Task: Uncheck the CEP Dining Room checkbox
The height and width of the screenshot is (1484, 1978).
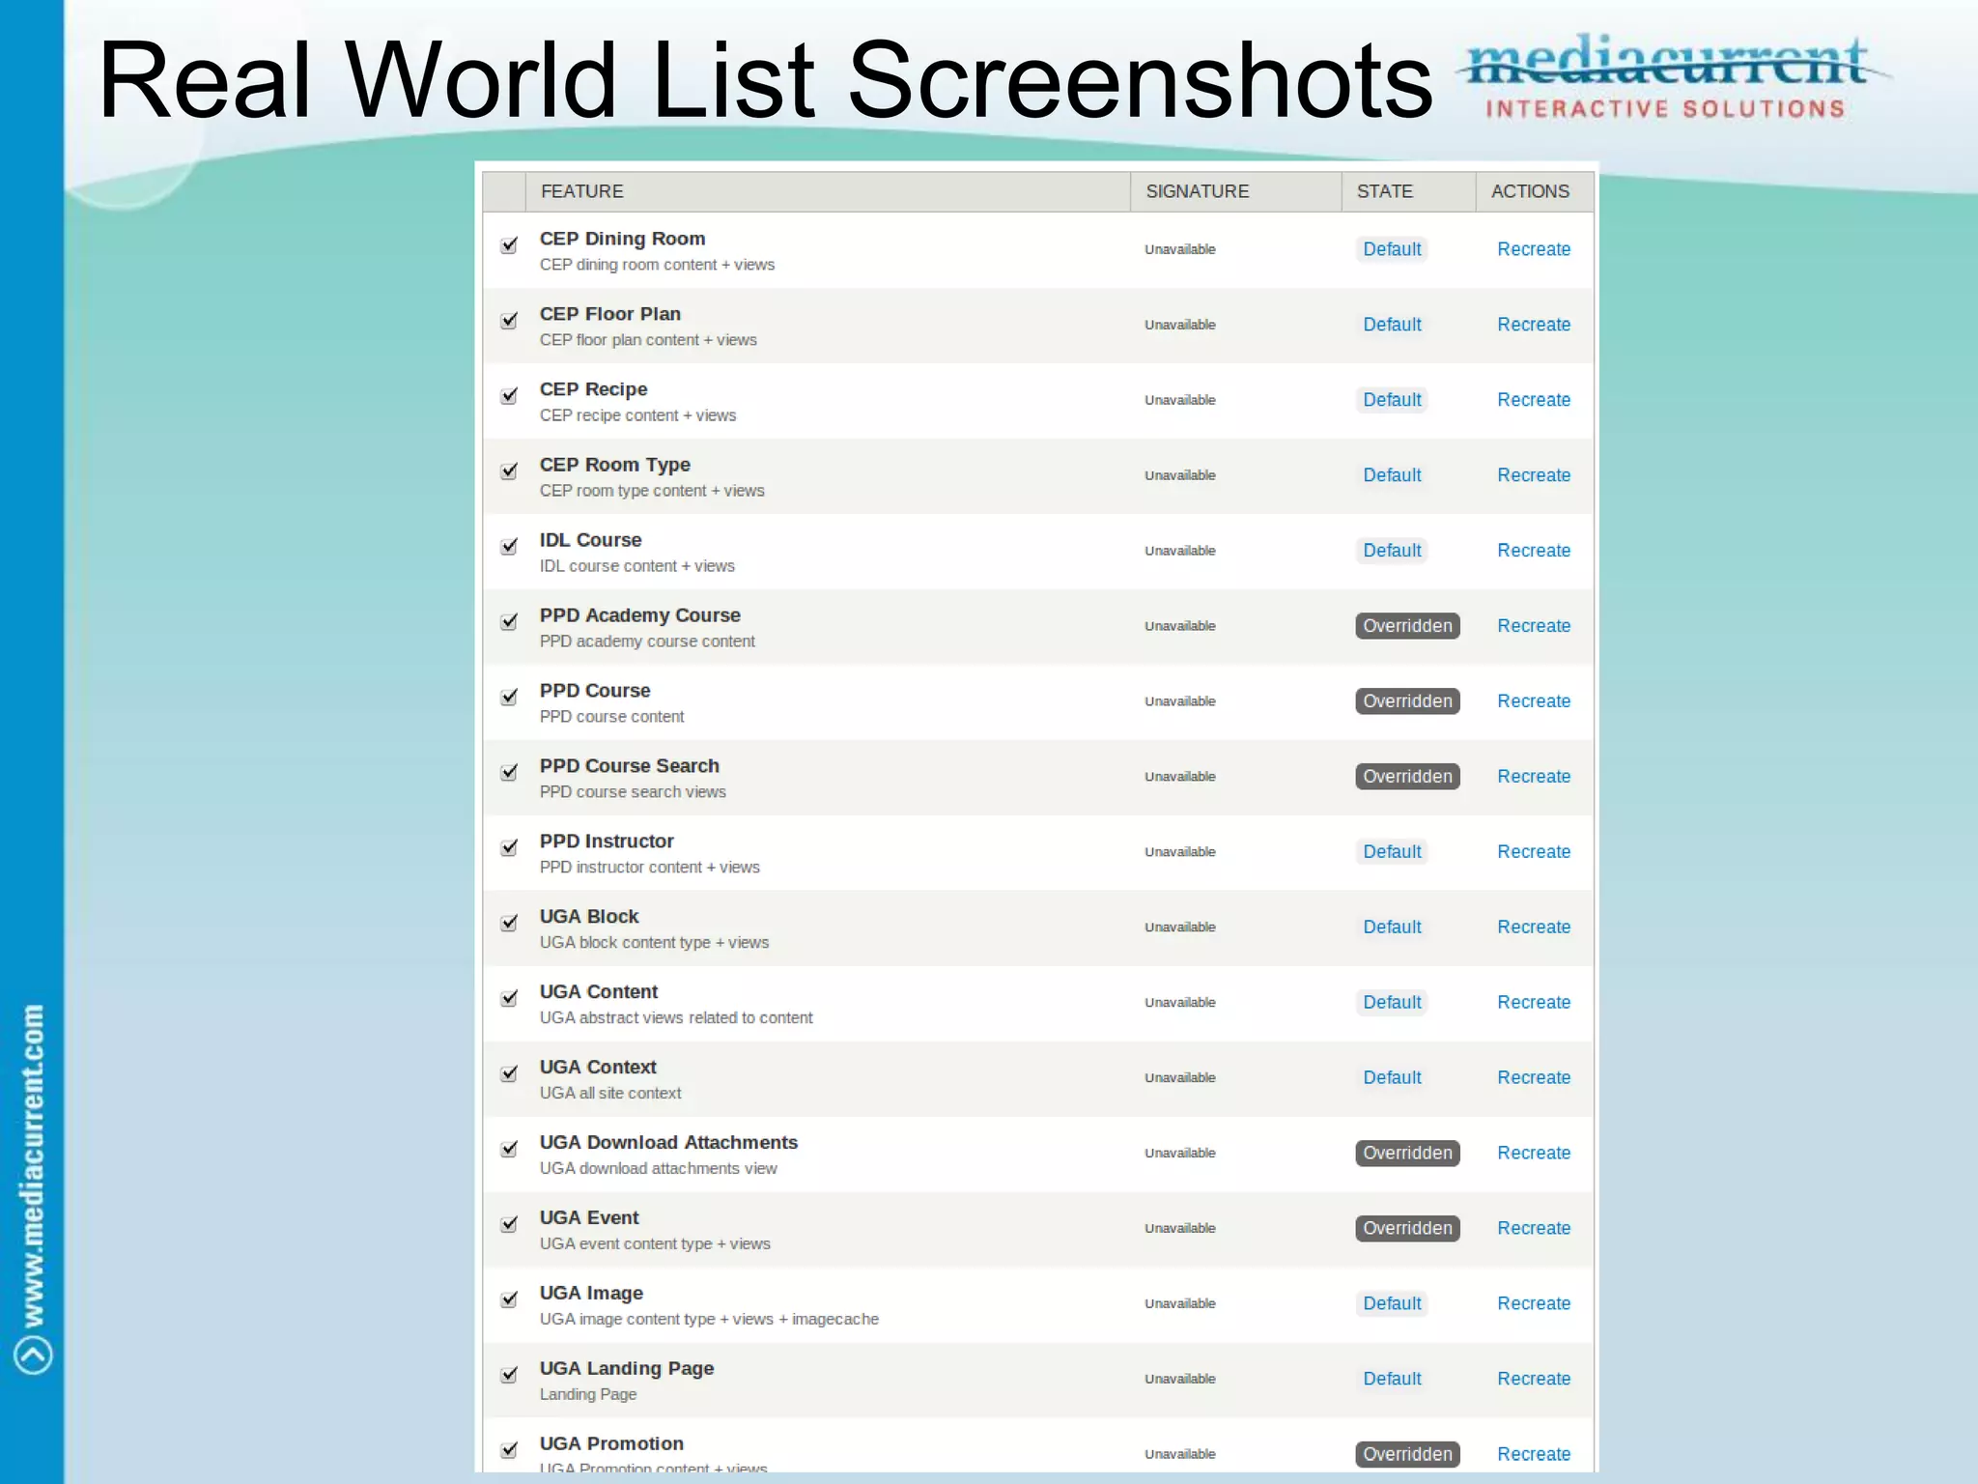Action: (509, 245)
